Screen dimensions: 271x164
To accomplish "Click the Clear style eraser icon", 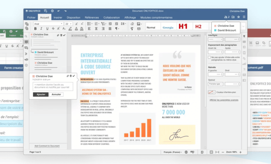I will (x=132, y=24).
